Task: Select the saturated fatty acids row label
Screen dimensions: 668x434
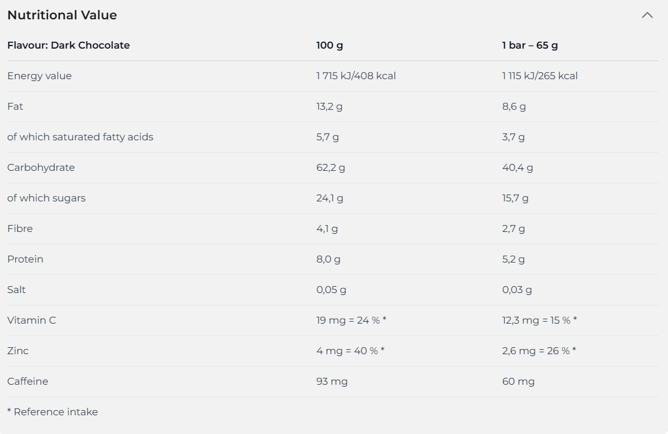Action: 80,137
